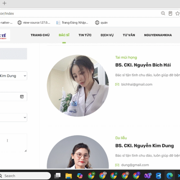180x180 pixels.
Task: Click into the message text area
Action: tap(13, 143)
